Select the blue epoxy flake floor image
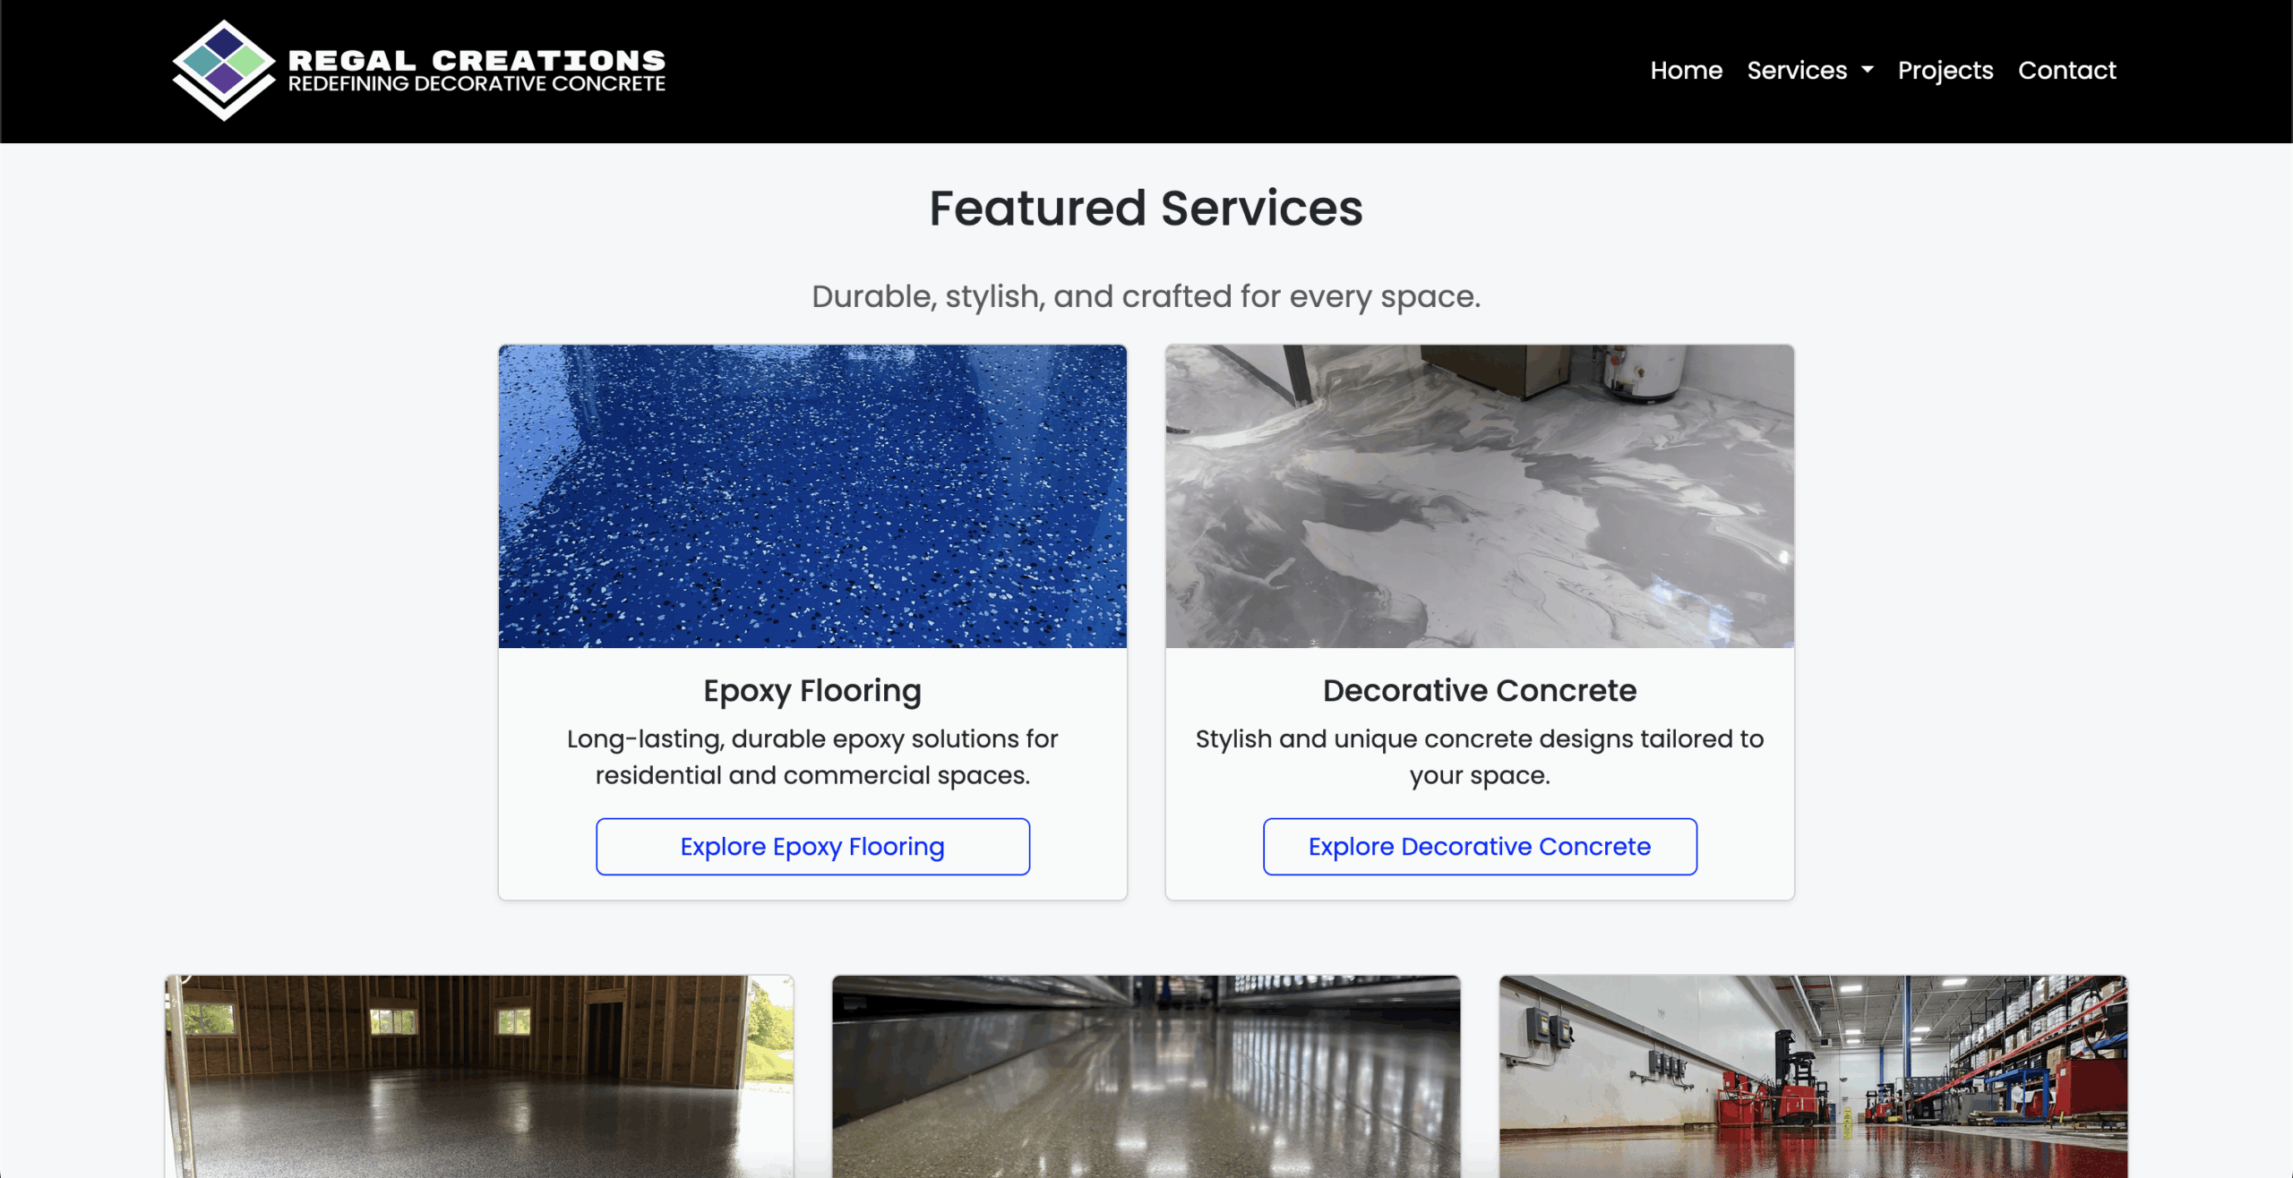Screen dimensions: 2293x1178 pyautogui.click(x=812, y=496)
